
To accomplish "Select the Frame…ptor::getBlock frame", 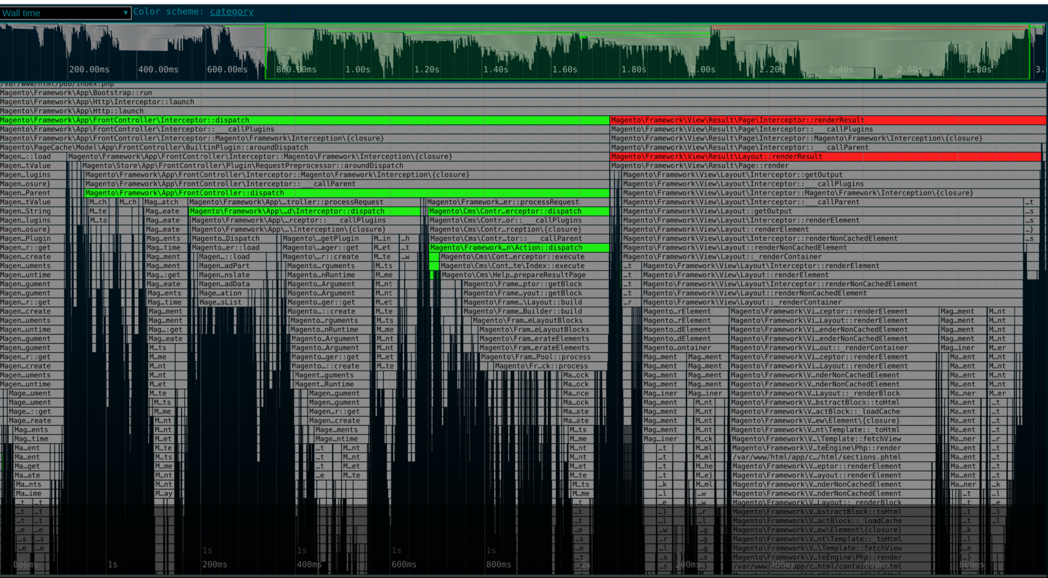I will click(536, 285).
